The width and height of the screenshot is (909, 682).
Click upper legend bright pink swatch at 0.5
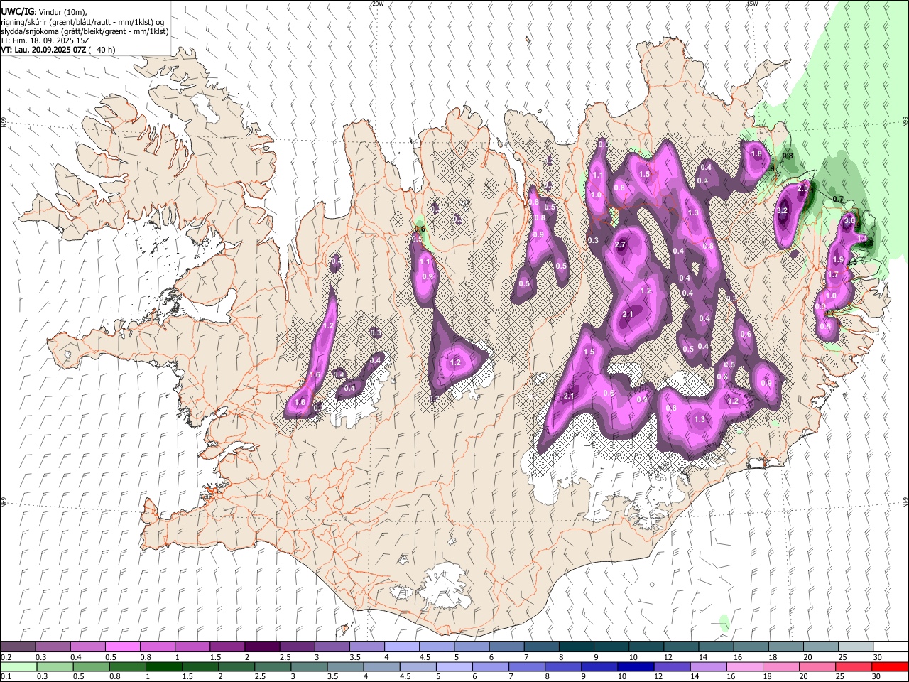(122, 646)
